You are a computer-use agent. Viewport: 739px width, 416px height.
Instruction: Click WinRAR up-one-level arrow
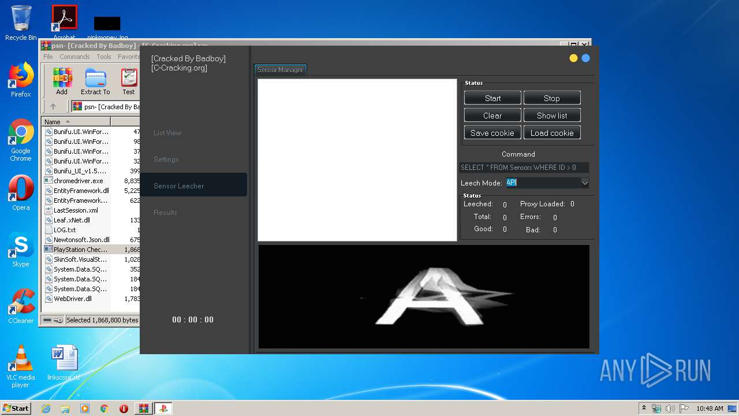click(53, 106)
